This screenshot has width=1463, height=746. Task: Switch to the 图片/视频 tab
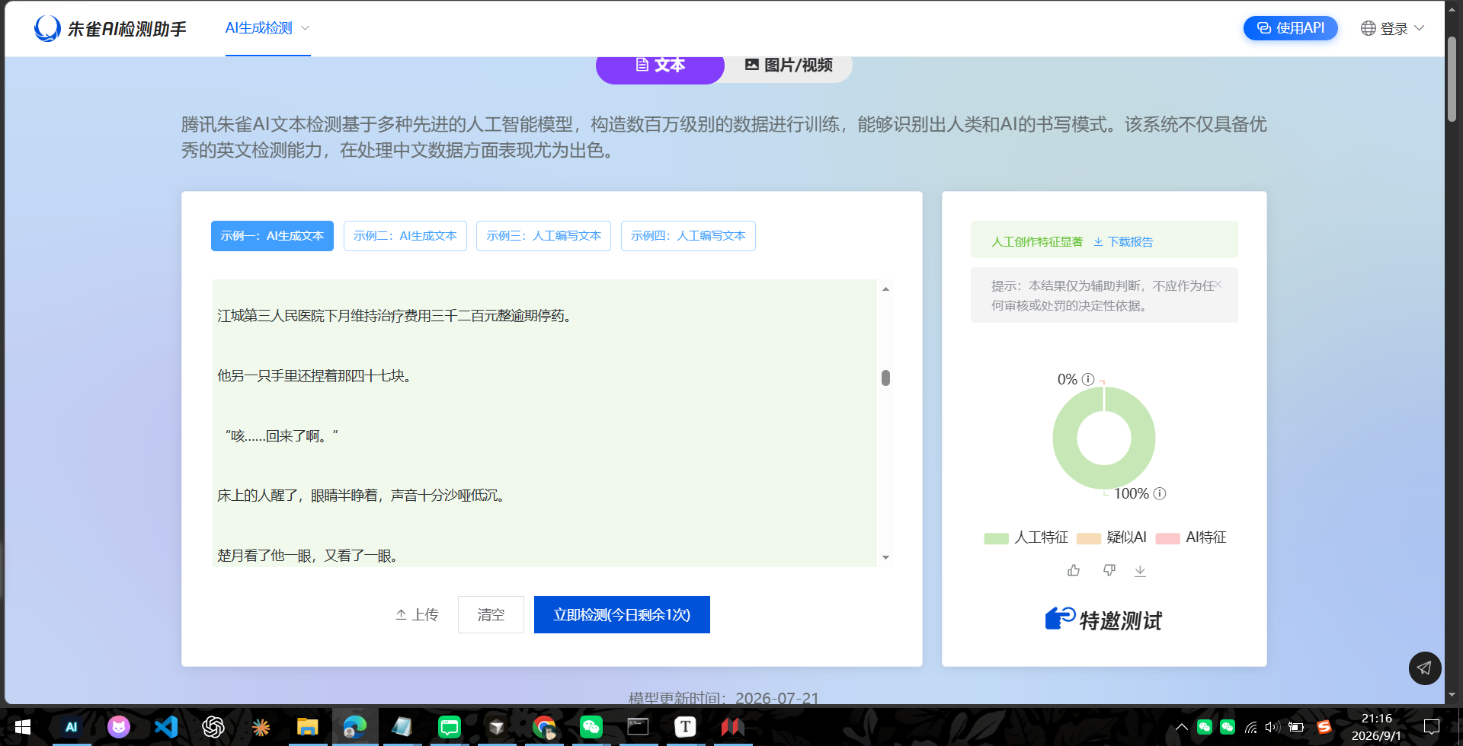point(788,65)
